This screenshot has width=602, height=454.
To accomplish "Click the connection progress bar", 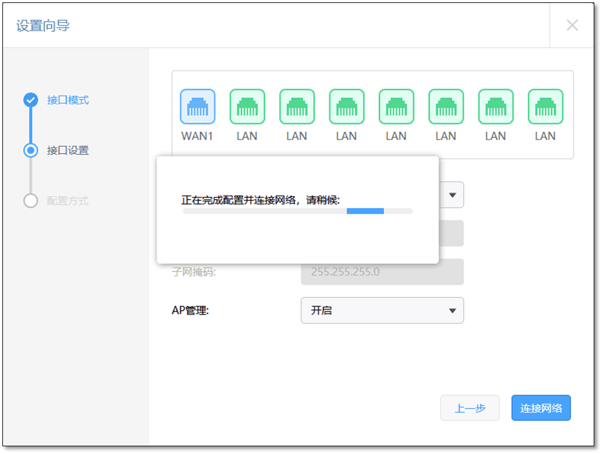I will (298, 211).
